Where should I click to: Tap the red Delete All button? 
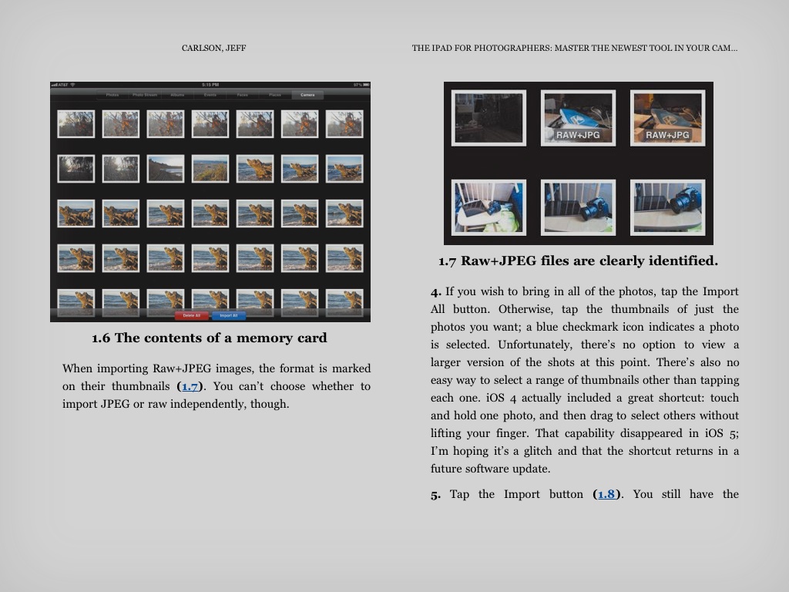tap(191, 315)
